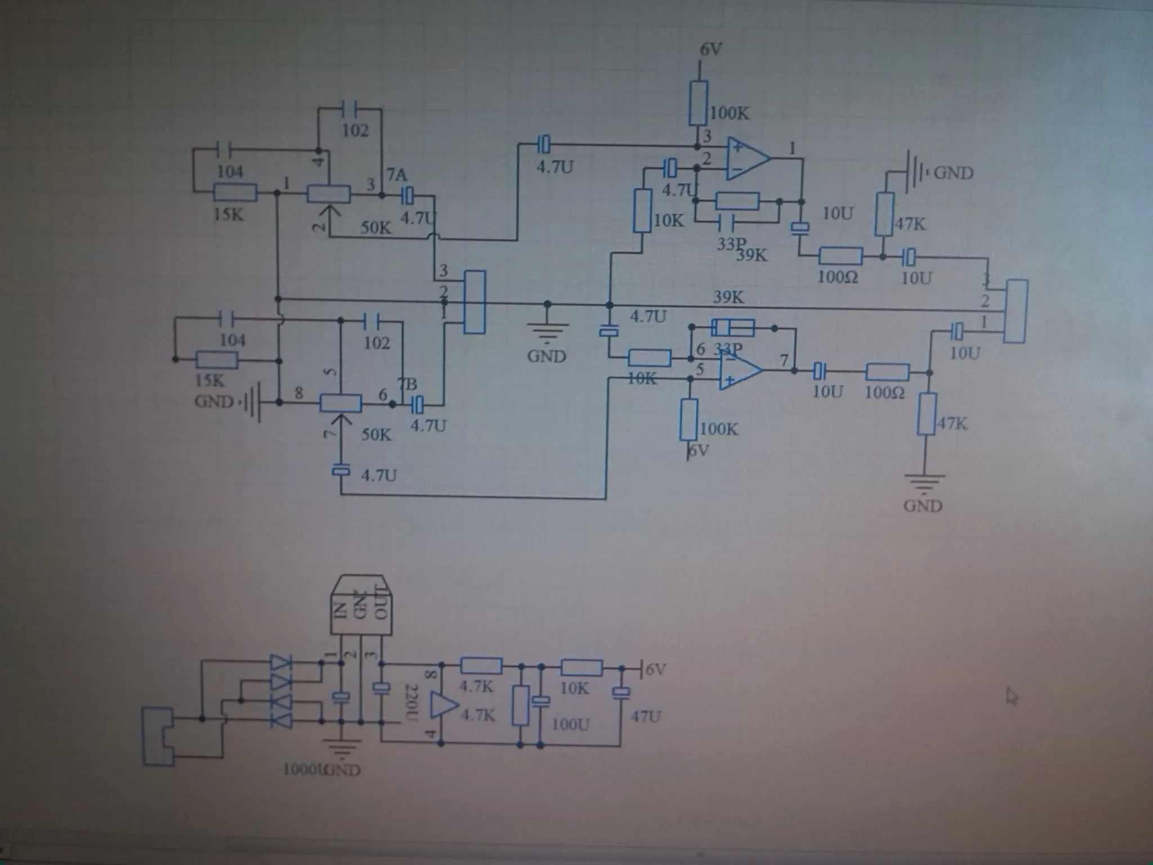The height and width of the screenshot is (865, 1153).
Task: Click the bridge rectifier diode group
Action: coord(281,691)
